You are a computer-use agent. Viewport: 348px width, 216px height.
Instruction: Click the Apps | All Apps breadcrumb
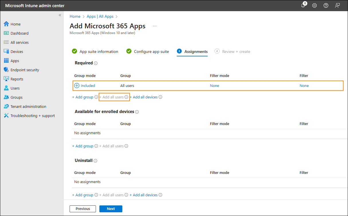click(100, 17)
